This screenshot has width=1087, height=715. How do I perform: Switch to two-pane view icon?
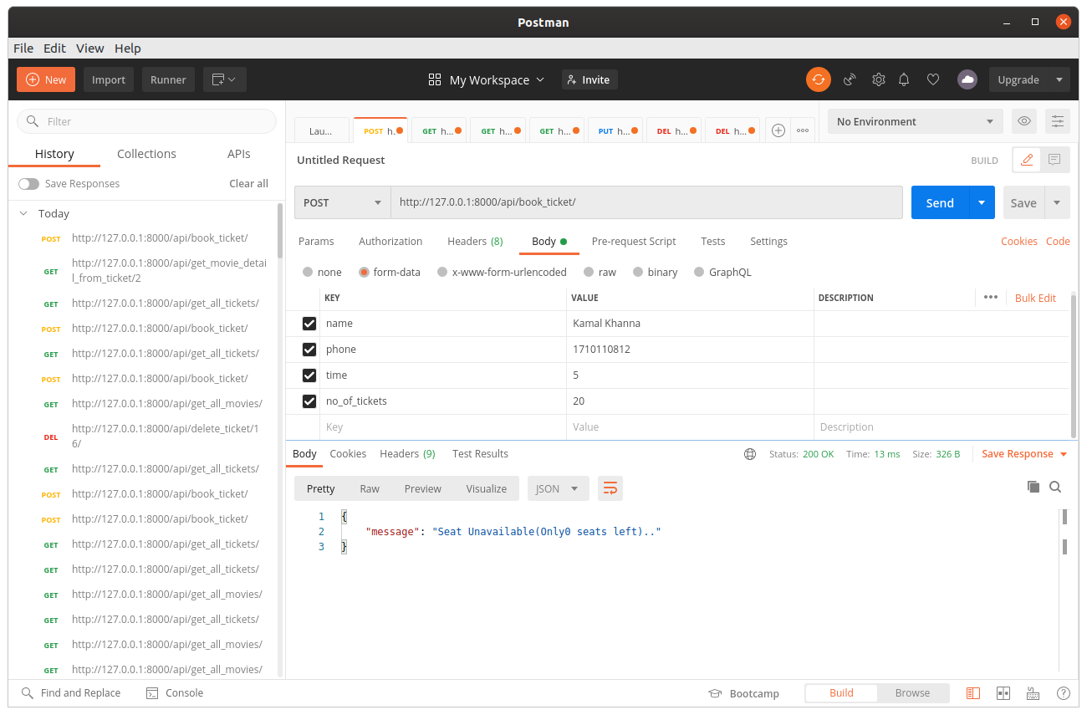(x=1003, y=693)
